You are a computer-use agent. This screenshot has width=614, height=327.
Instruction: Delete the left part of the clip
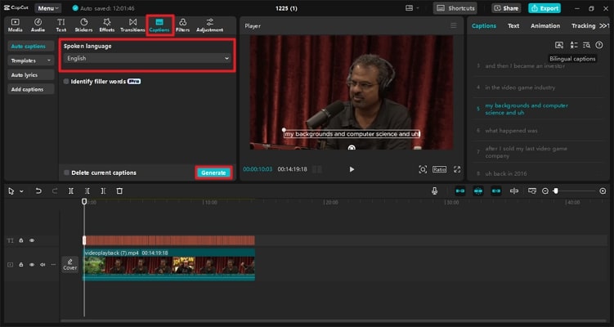click(87, 191)
